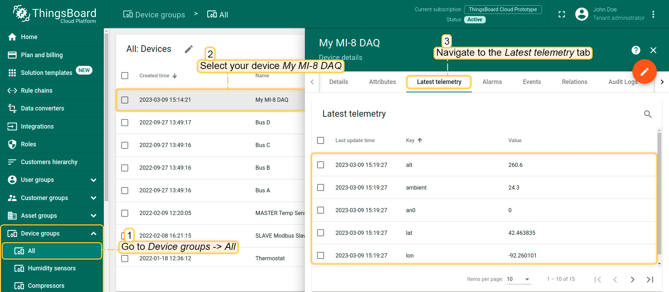
Task: Open the Alarms tab
Action: point(492,82)
